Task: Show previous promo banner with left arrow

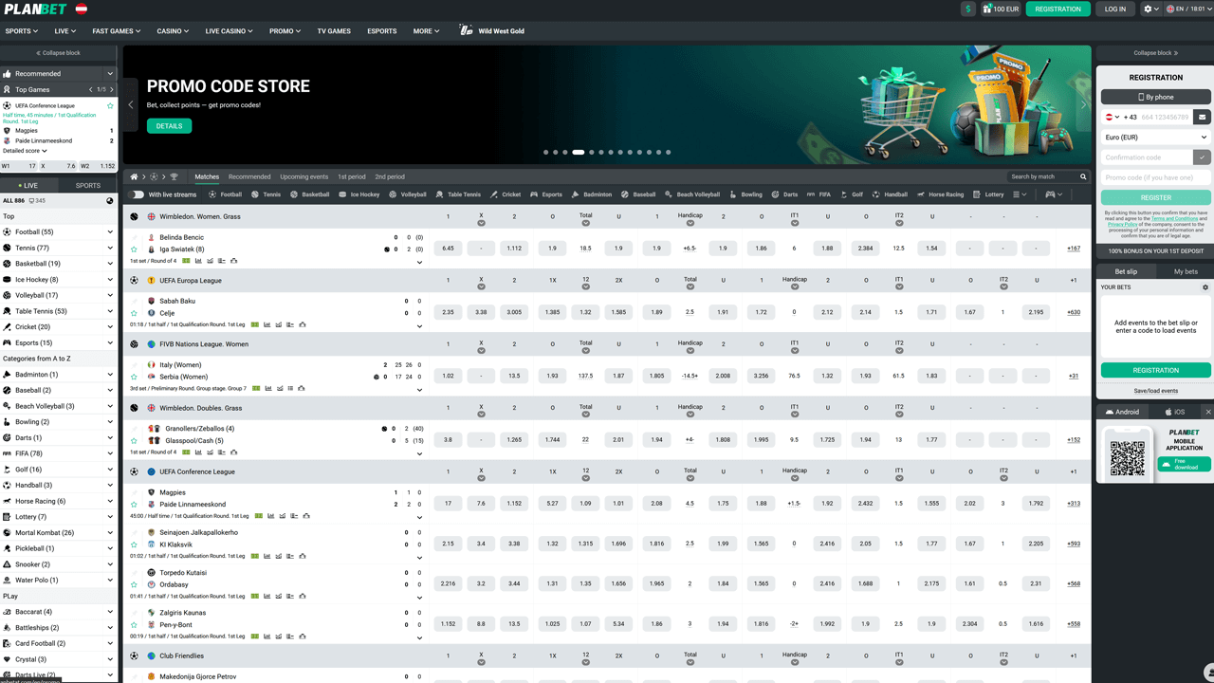Action: click(x=131, y=104)
